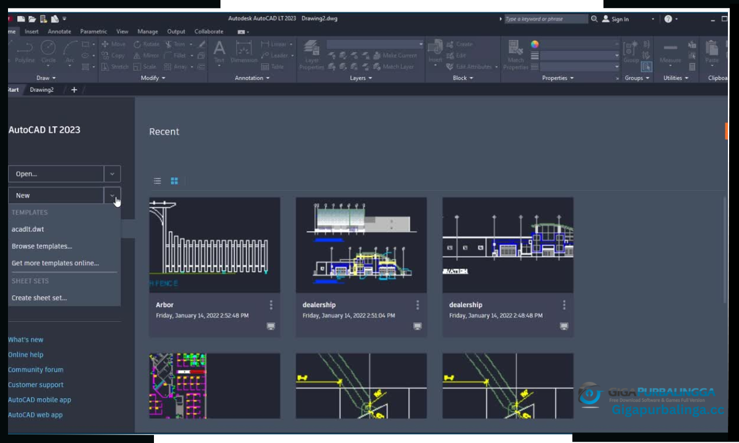Open the Community forum link

click(x=36, y=370)
